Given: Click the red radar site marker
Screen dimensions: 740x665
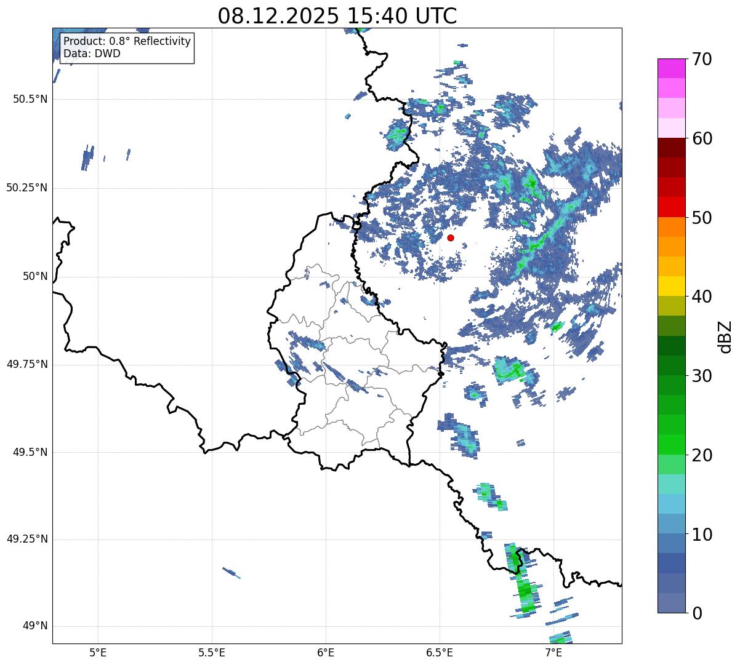Looking at the screenshot, I should [x=451, y=237].
